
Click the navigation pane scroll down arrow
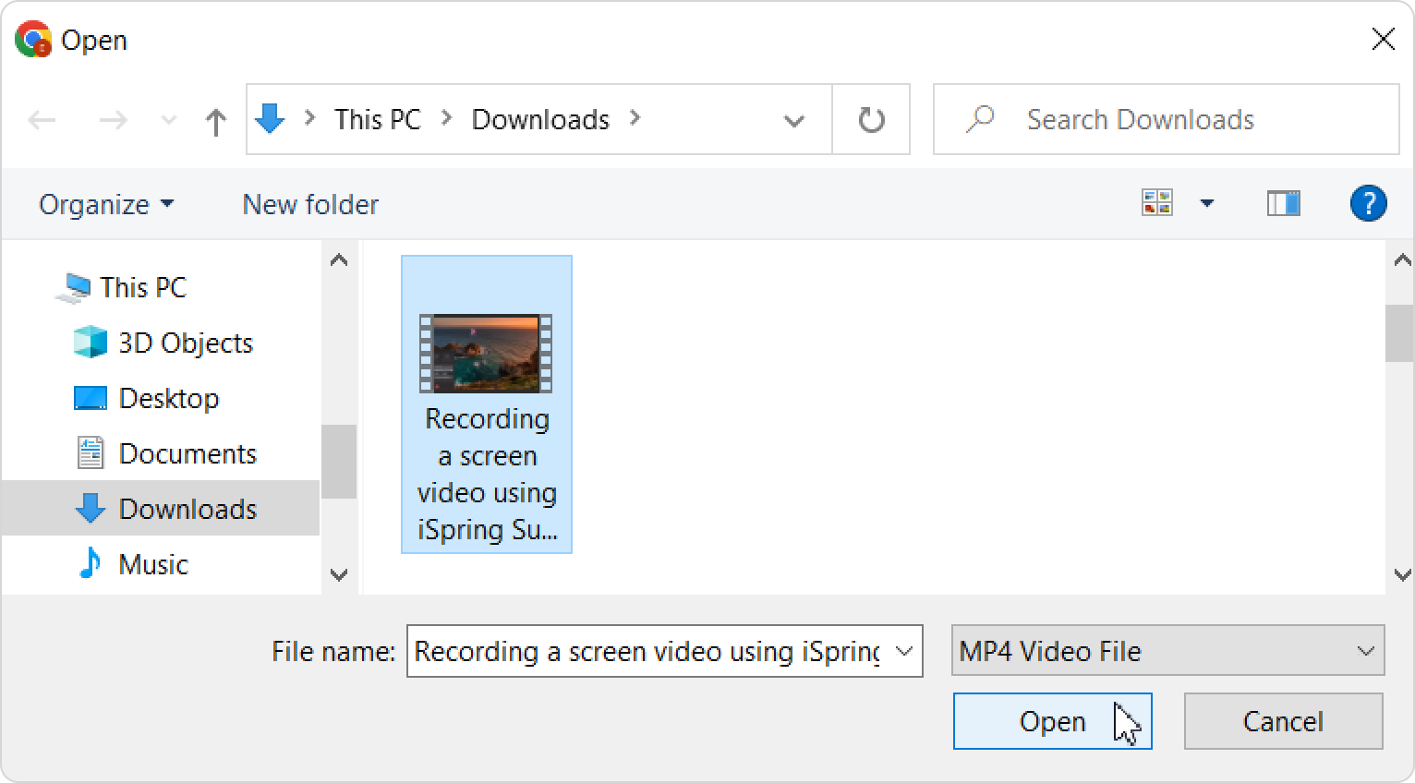[339, 574]
